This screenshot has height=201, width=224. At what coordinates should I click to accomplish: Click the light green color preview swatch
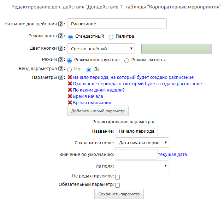[x=176, y=49]
